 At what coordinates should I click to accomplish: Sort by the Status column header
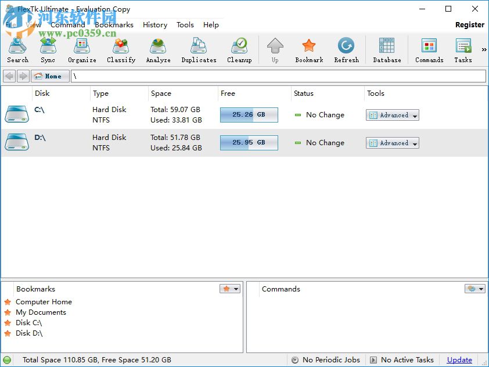328,93
